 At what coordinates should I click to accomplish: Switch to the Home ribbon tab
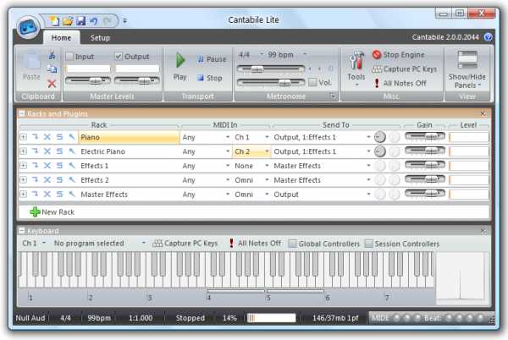[x=61, y=37]
